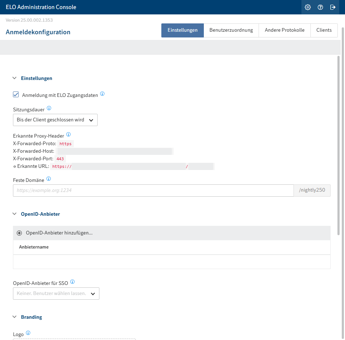
Task: Open the Andere Protokolle tab
Action: (284, 30)
